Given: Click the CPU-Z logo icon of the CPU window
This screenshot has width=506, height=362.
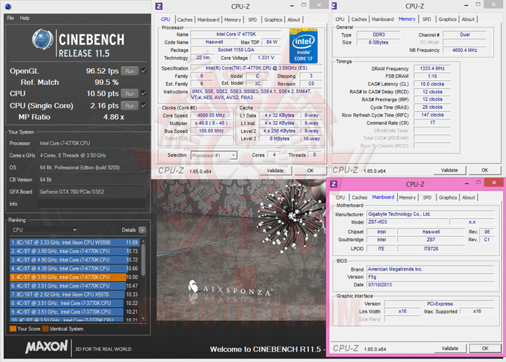Looking at the screenshot, I should point(159,6).
